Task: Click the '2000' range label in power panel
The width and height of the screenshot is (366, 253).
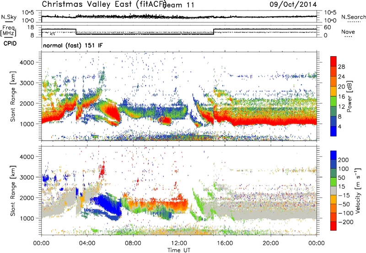Action: tap(27, 103)
